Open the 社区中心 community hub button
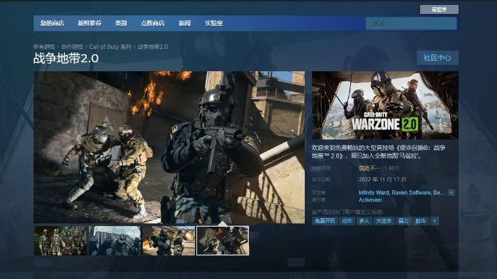Screen dimensions: 497x279 (437, 58)
